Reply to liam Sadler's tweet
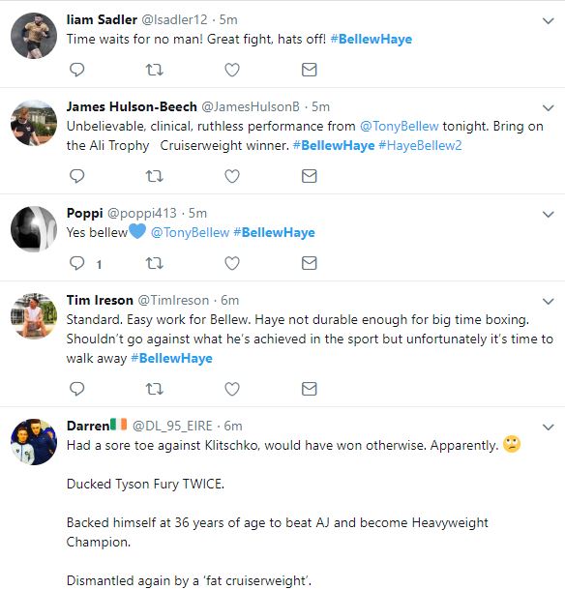The width and height of the screenshot is (565, 590). (x=77, y=70)
